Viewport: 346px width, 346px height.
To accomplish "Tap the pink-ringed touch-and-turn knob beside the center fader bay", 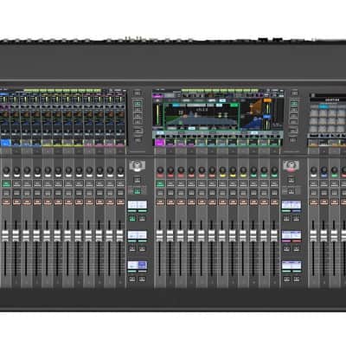I will (x=291, y=165).
